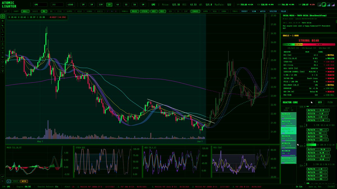Viewport: 337px width, 189px height.
Task: Focus the 2ND symbol input field
Action: click(57, 4)
